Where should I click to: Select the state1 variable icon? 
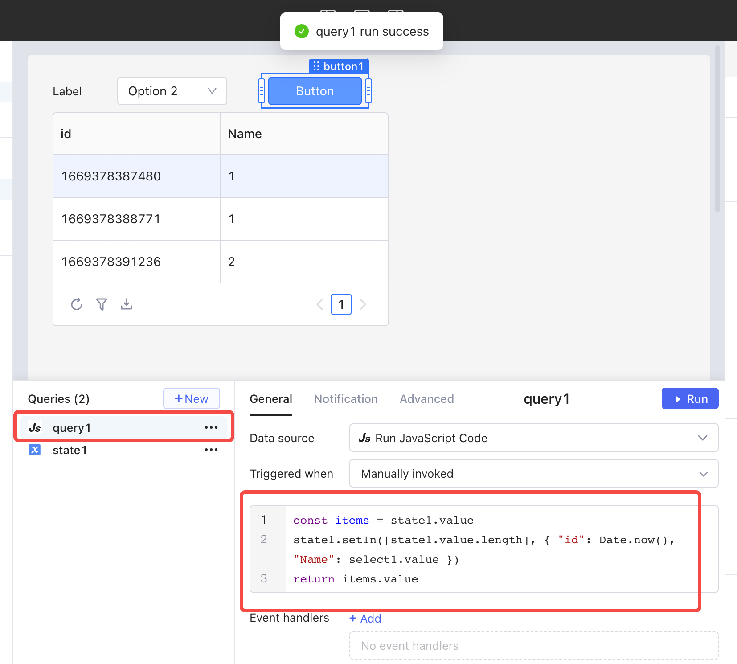34,450
